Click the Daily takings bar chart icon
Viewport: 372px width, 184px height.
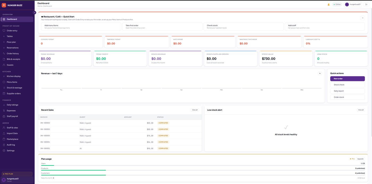(4, 105)
